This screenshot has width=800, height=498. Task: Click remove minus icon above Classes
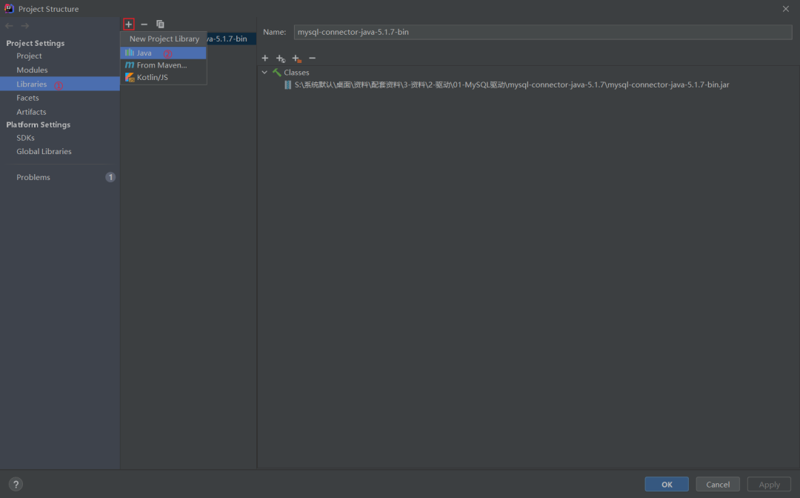313,58
